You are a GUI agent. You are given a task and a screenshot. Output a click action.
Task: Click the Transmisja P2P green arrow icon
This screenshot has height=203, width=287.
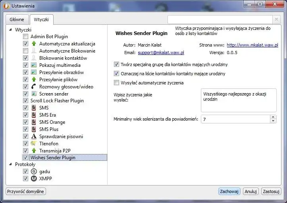coord(34,151)
